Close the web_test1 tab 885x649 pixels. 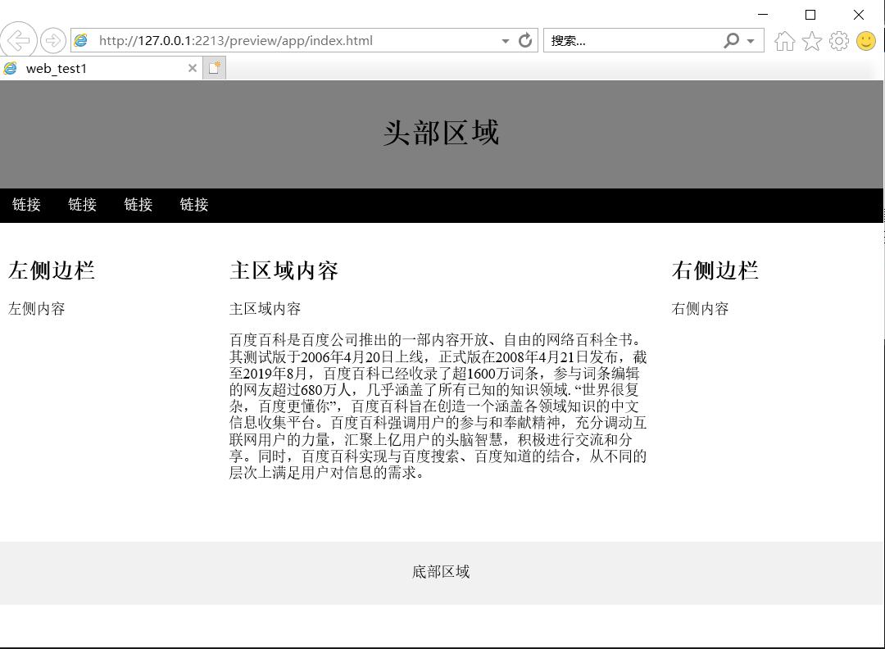point(192,68)
